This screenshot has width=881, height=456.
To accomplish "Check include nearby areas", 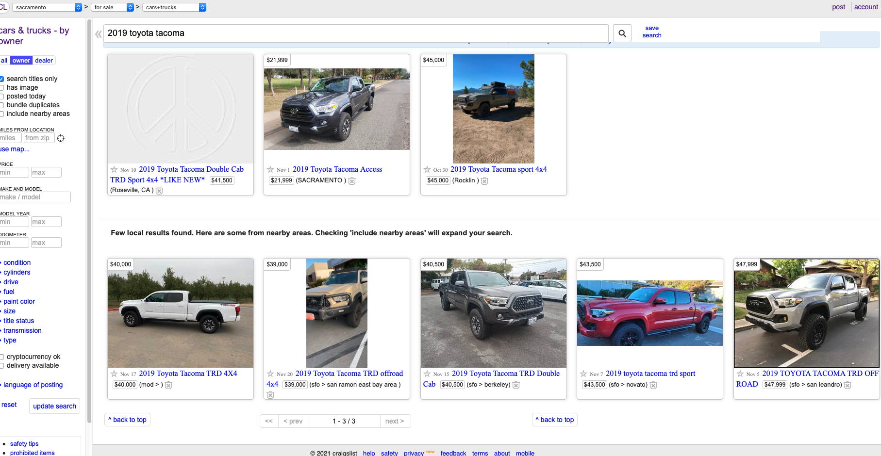I will [1, 114].
